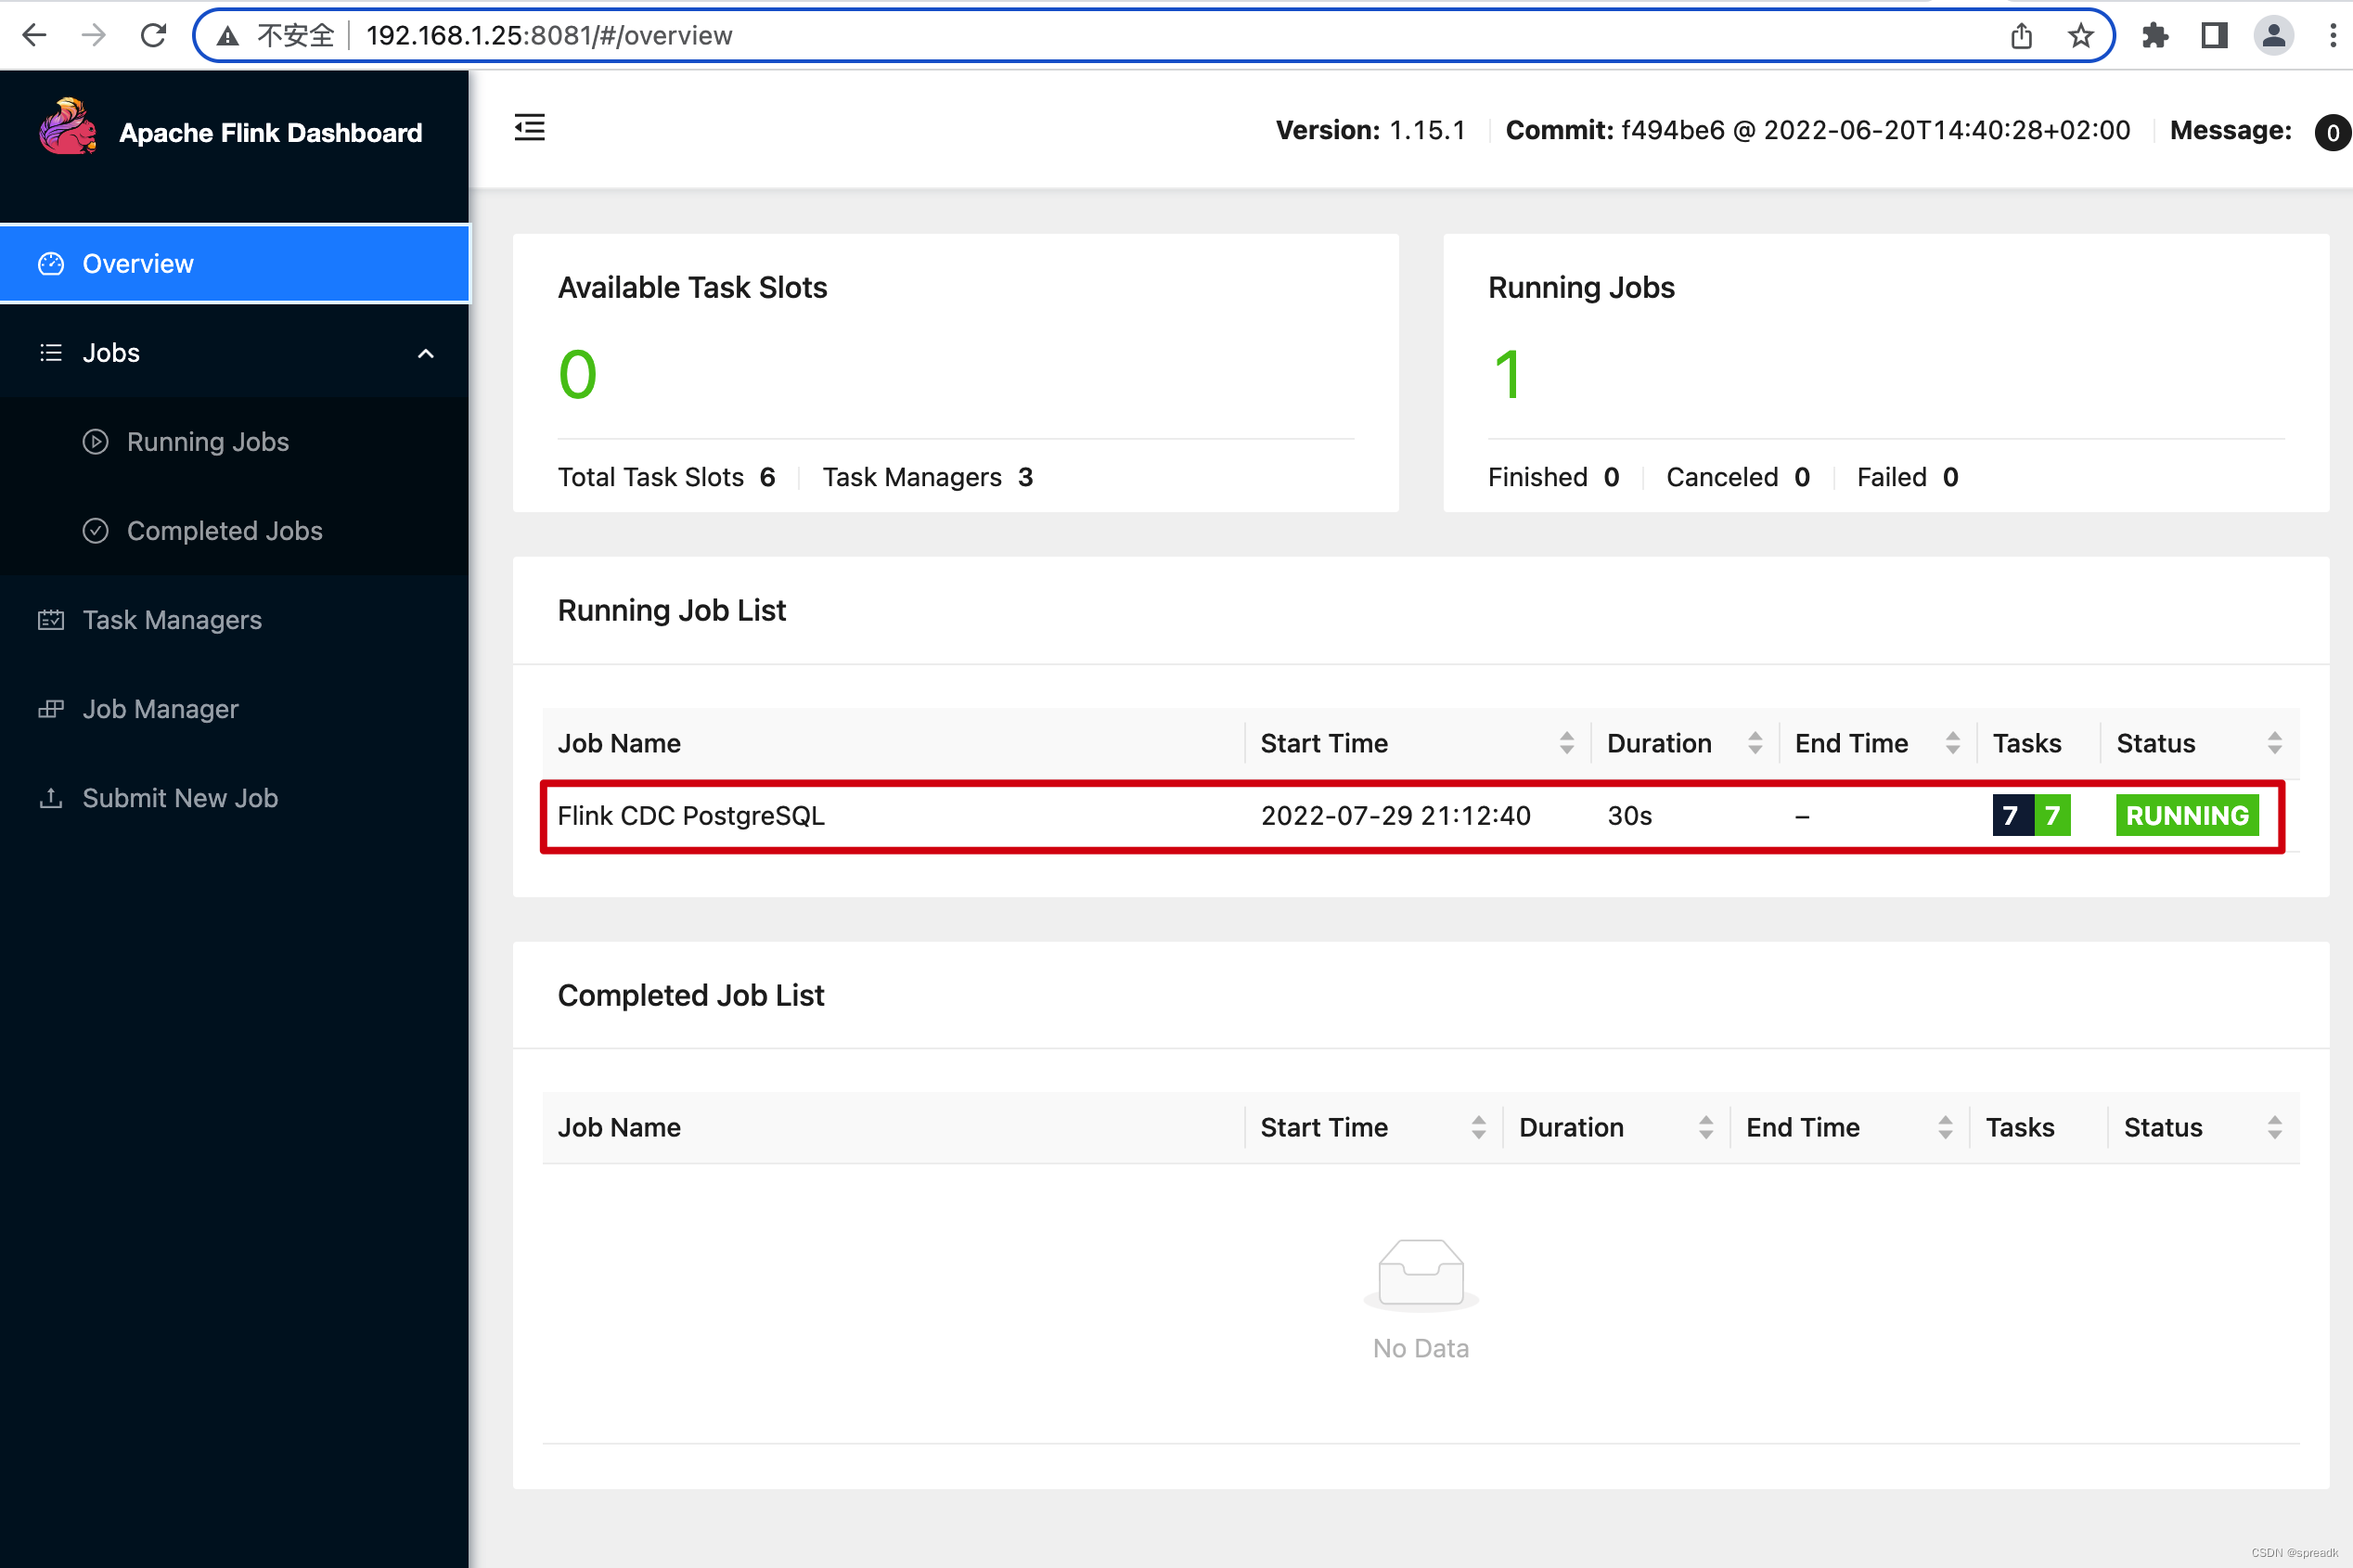Open the Chrome profile avatar
Image resolution: width=2353 pixels, height=1568 pixels.
[2273, 36]
